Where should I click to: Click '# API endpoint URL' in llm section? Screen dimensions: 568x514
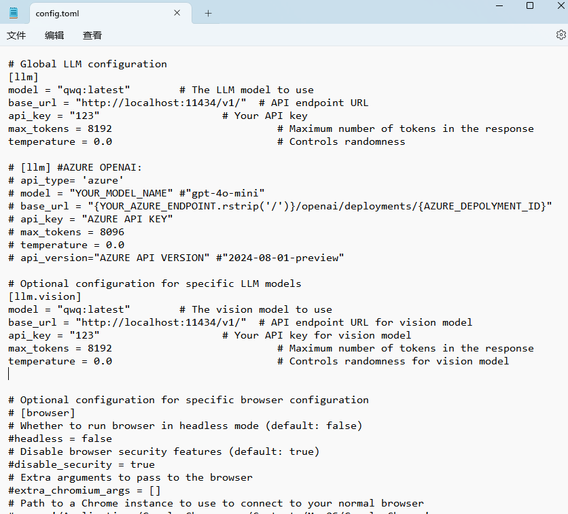coord(314,103)
